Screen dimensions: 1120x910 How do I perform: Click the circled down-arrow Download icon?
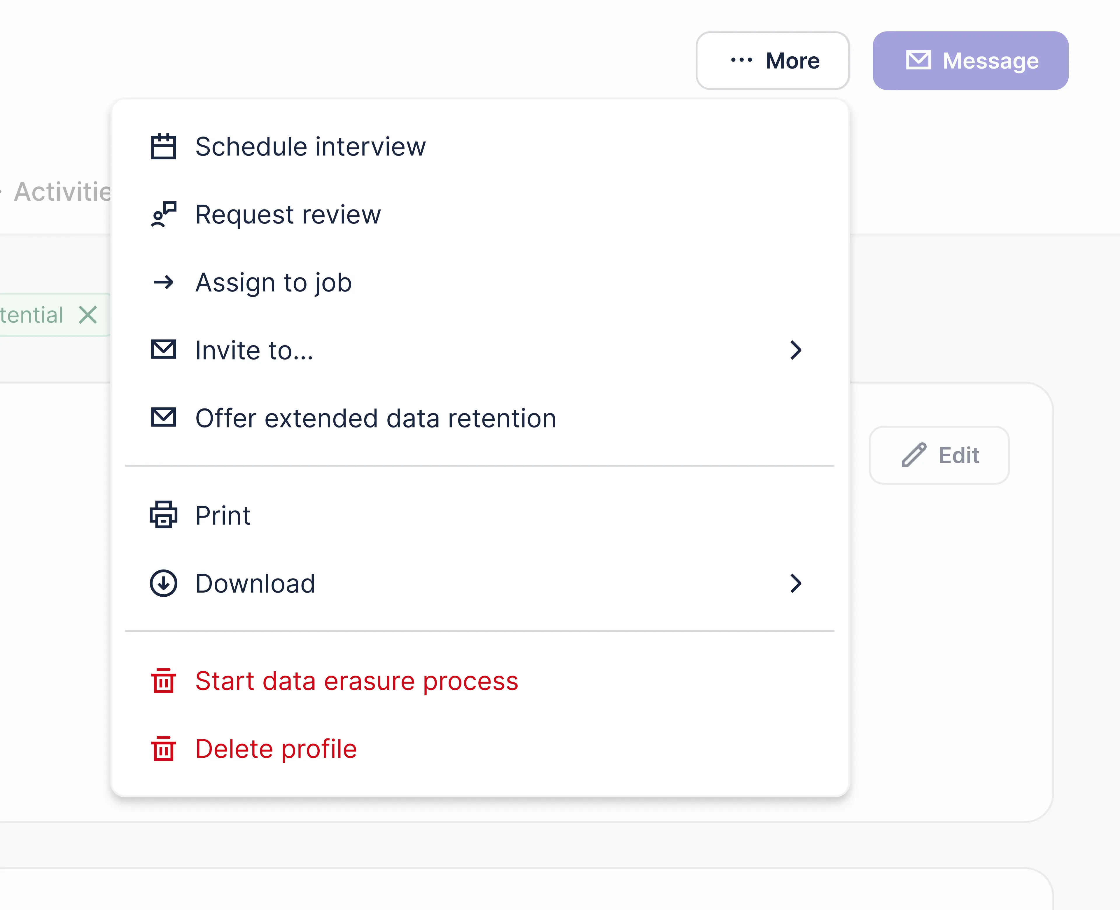(164, 584)
